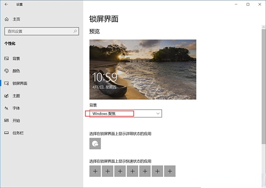Click the vertical scrollbar thumb
Viewport: 266px width, 188px height.
pos(263,87)
